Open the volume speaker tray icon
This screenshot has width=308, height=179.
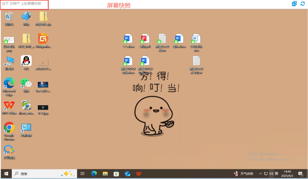click(x=271, y=174)
